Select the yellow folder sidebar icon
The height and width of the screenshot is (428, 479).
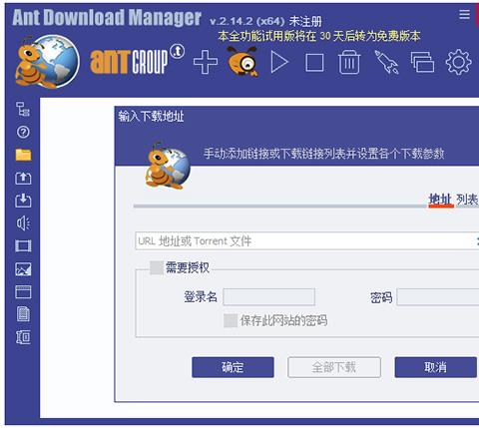click(23, 155)
